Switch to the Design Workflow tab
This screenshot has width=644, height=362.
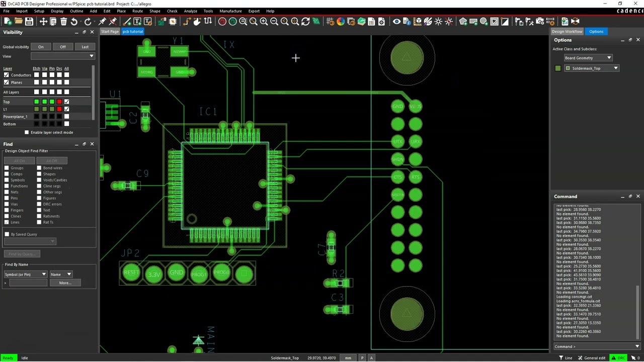point(567,32)
